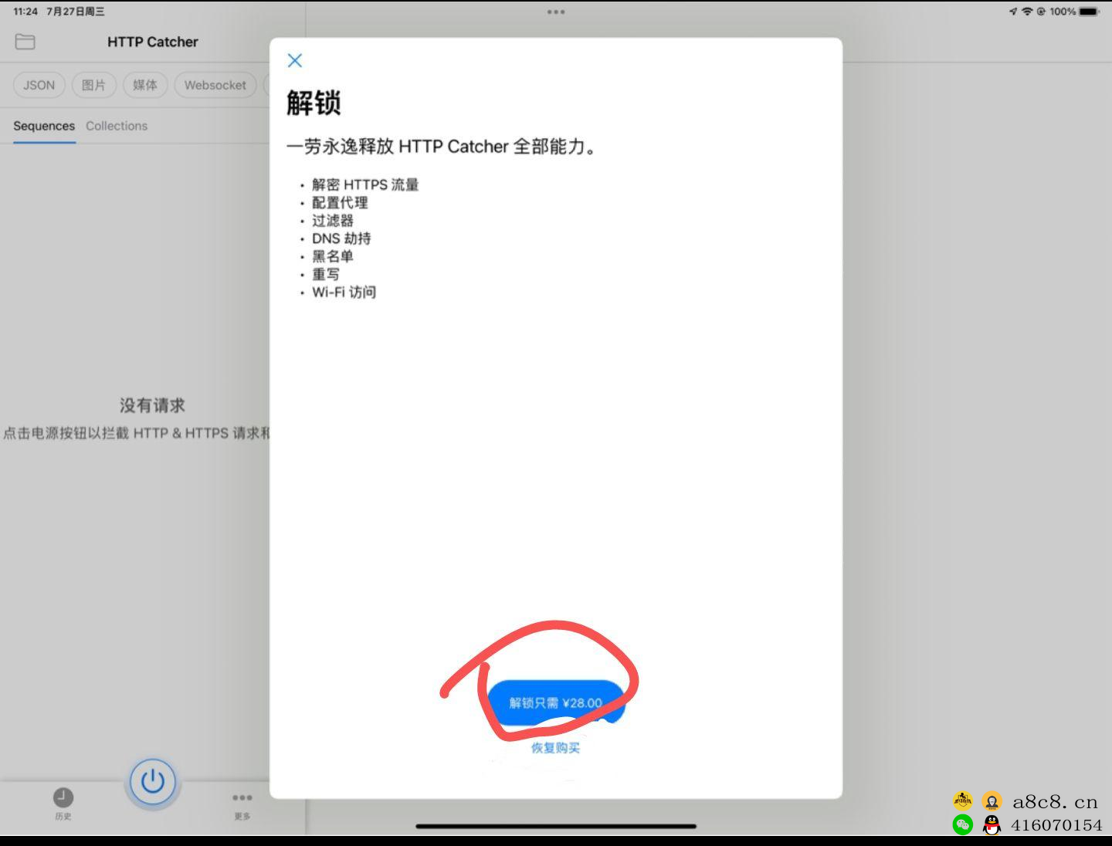The height and width of the screenshot is (846, 1112).
Task: Tap the Wi-Fi status icon
Action: (1027, 12)
